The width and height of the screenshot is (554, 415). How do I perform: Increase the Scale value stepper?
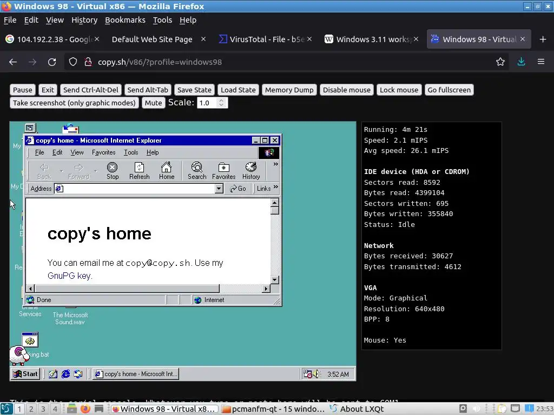[x=221, y=100]
